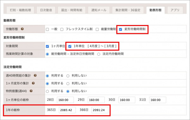Viewport: 190px width, 120px height.
Task: Uncheck the 変形労働時間制 checkbox
Action: 120,29
